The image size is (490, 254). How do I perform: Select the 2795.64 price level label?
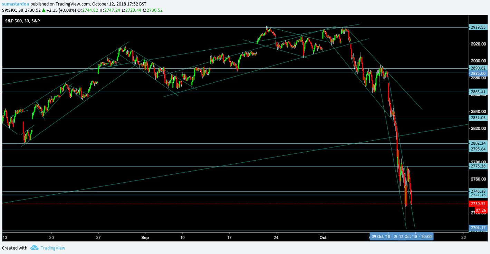[478, 149]
